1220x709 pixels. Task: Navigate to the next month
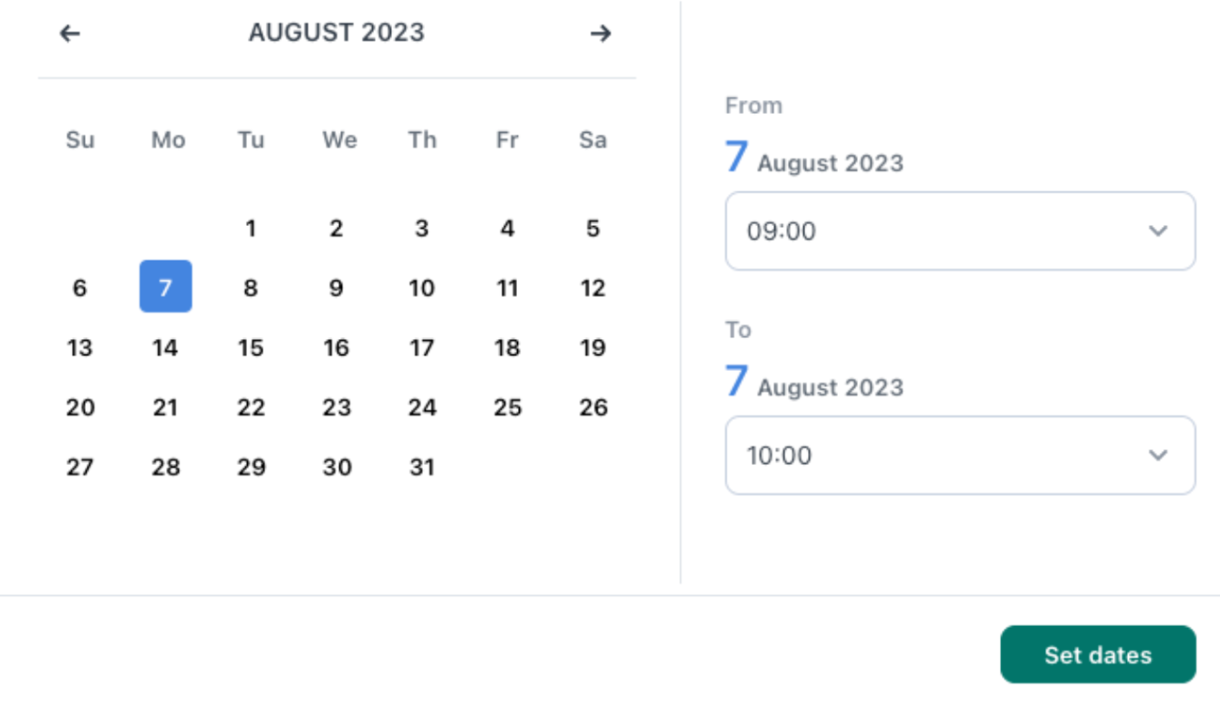click(600, 33)
